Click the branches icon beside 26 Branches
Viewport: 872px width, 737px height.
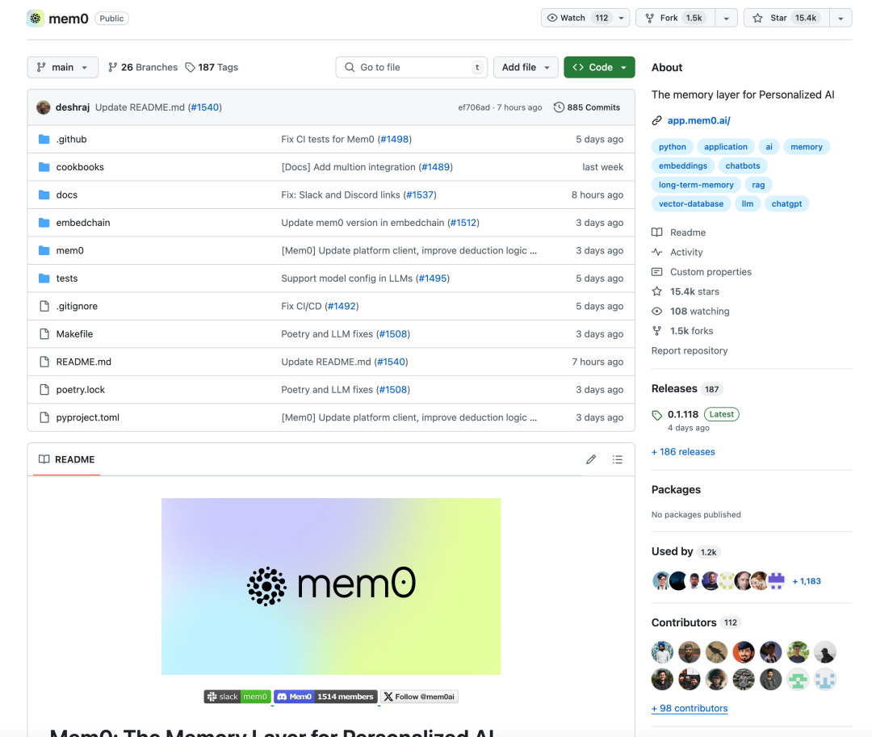[113, 68]
